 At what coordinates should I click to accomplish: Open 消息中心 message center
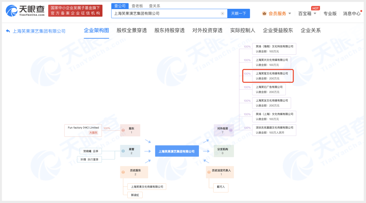351,14
